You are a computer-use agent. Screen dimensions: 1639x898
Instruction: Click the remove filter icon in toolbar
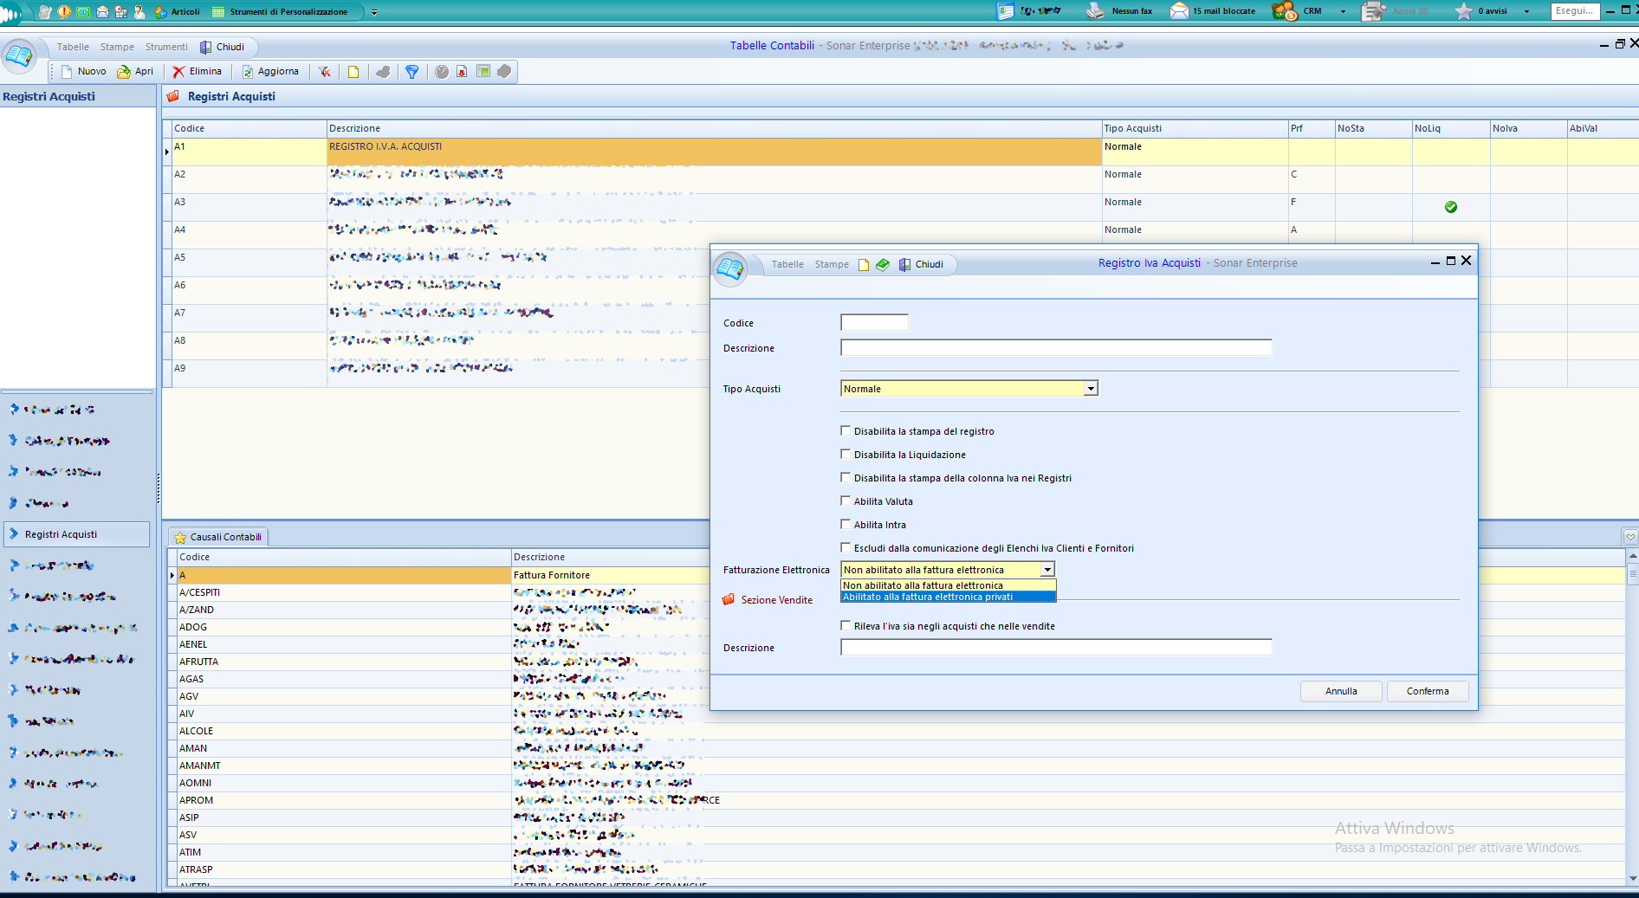point(325,72)
